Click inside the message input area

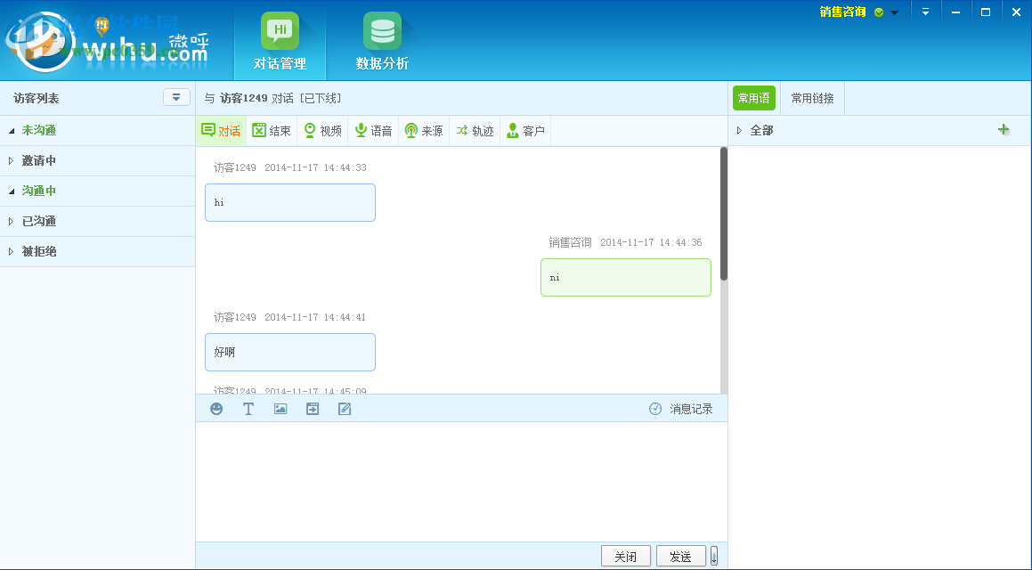(x=461, y=482)
